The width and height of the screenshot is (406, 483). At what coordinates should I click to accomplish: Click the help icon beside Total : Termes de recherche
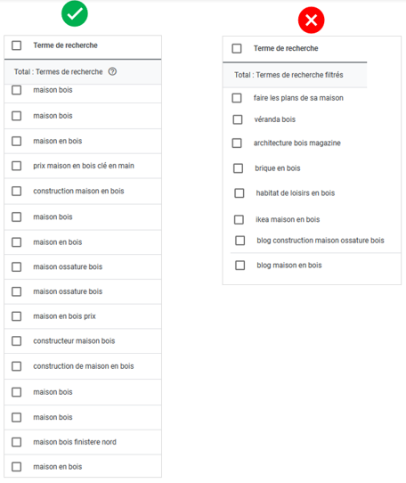(x=112, y=71)
